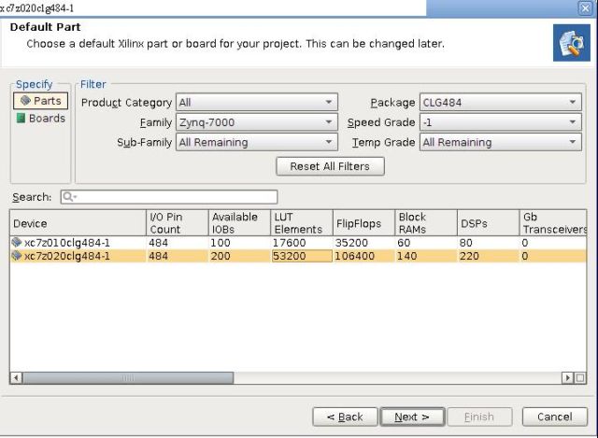Screen dimensions: 598x438
Task: Click the wizard icon in header
Action: 571,43
